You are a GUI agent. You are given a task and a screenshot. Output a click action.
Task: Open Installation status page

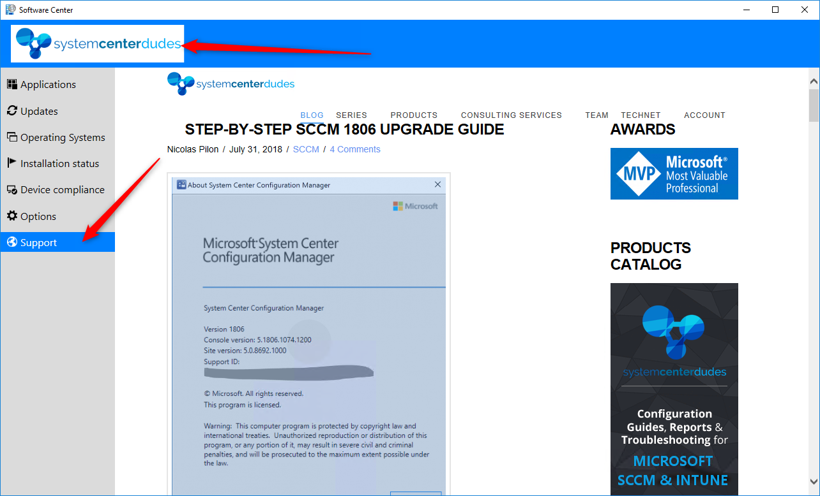(57, 163)
